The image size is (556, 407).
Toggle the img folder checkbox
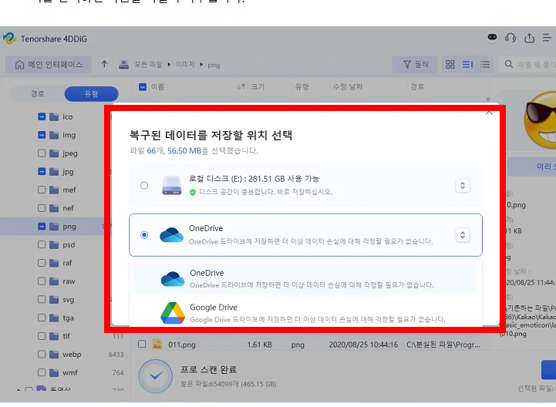[42, 135]
